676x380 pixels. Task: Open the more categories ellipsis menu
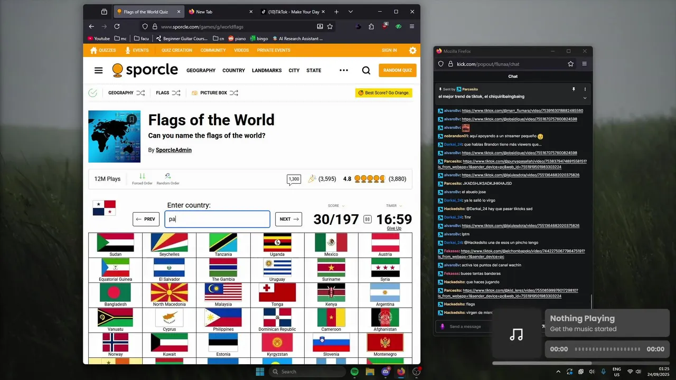point(344,70)
